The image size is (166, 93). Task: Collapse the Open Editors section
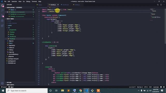pyautogui.click(x=20, y=7)
